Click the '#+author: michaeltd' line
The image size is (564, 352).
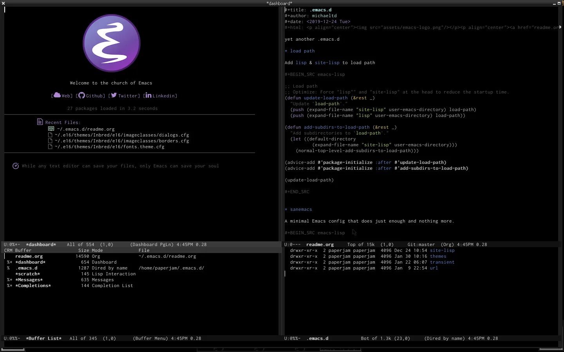311,16
